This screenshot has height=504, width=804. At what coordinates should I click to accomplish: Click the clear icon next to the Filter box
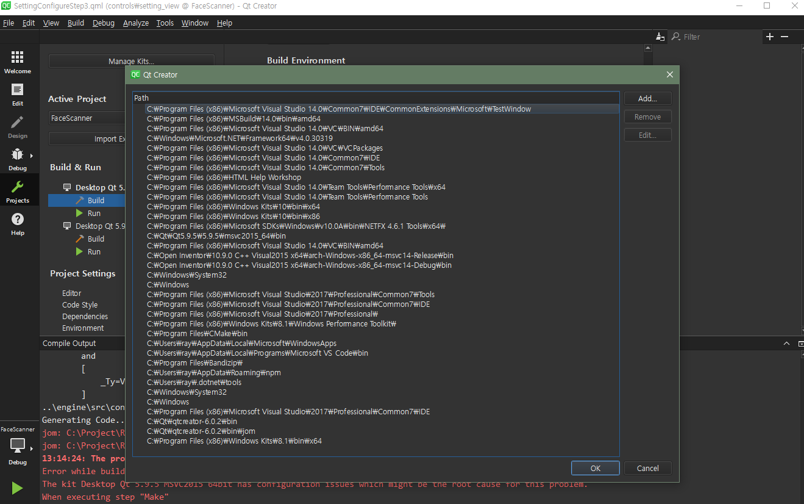[660, 37]
